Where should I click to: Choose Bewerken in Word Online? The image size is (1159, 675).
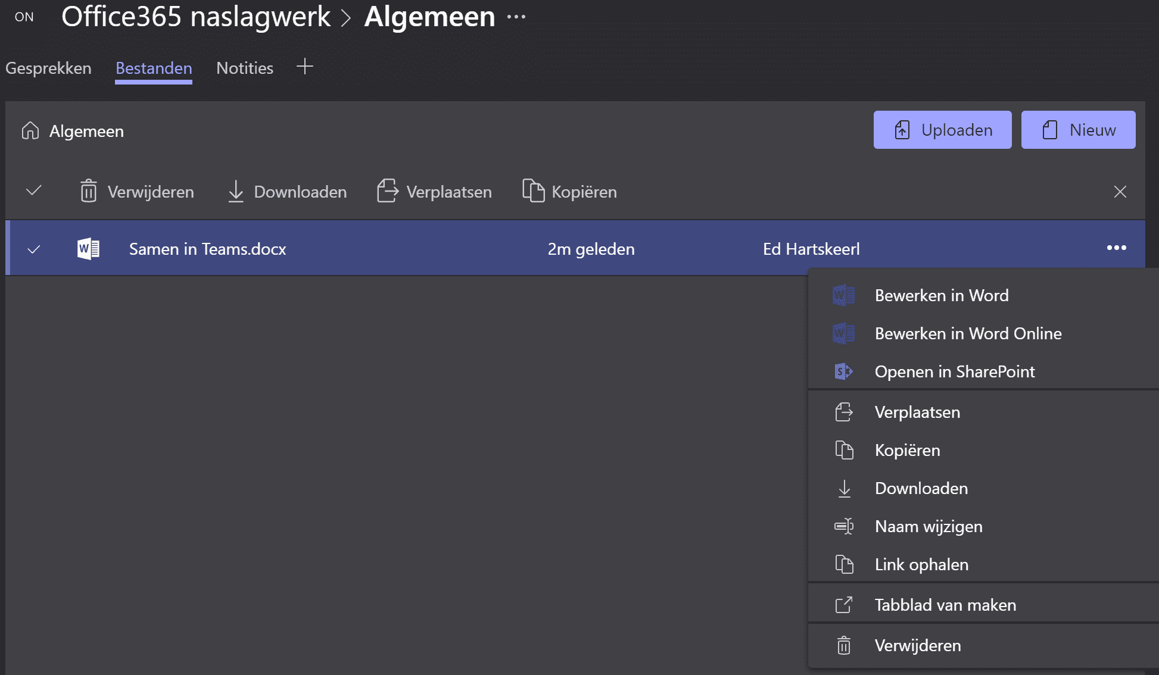[x=983, y=333]
